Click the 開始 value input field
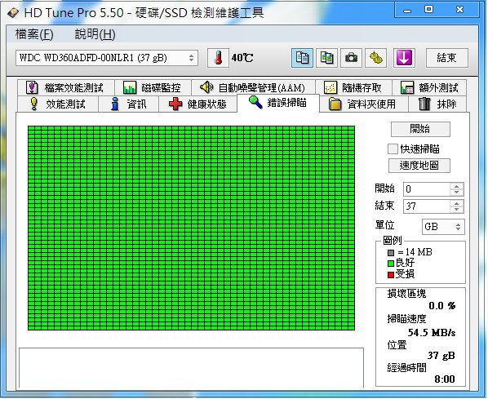The image size is (488, 399). click(x=426, y=189)
